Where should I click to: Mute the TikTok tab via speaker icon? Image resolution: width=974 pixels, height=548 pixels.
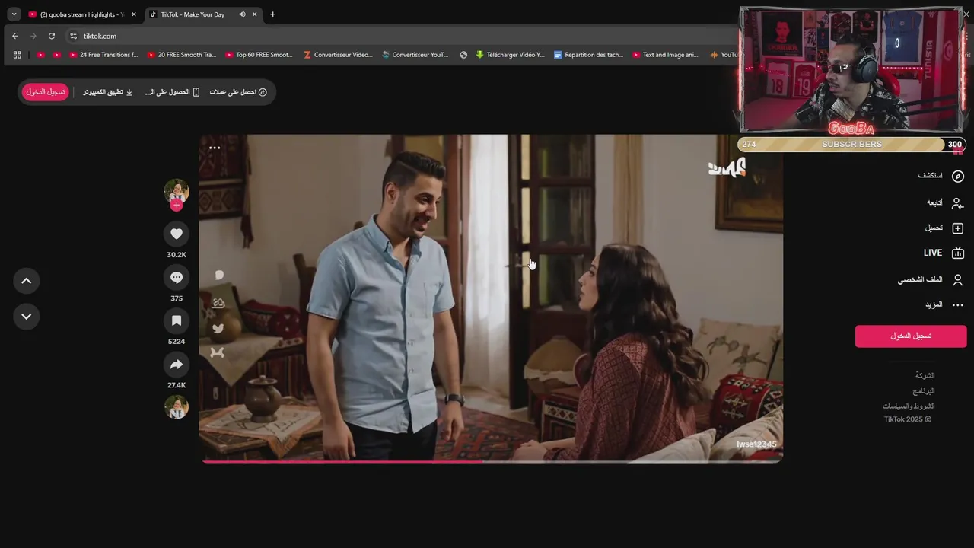(x=242, y=14)
